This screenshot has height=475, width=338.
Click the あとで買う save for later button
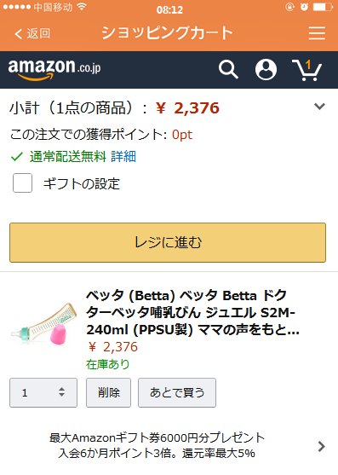tap(177, 392)
